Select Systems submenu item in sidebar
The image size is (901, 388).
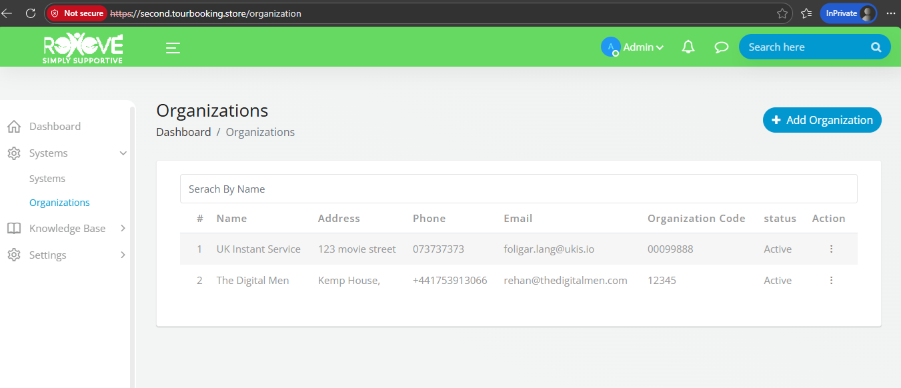click(x=47, y=179)
